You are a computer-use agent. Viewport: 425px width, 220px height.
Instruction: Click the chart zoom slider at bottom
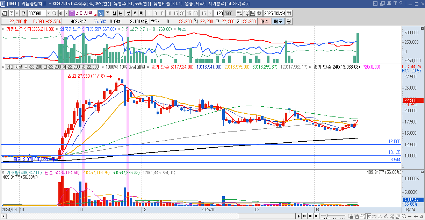click(333, 216)
